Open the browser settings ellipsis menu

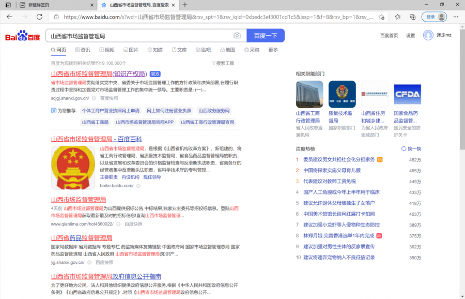click(456, 17)
